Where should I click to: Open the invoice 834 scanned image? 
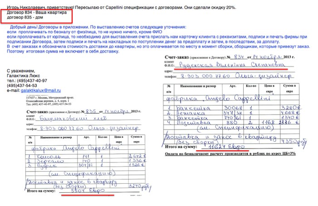point(235,105)
